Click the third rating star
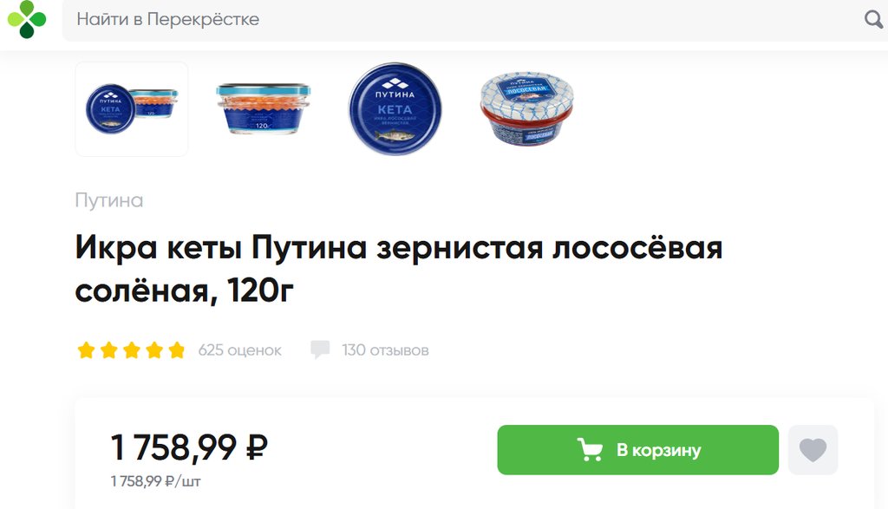Viewport: 888px width, 509px height. [132, 350]
